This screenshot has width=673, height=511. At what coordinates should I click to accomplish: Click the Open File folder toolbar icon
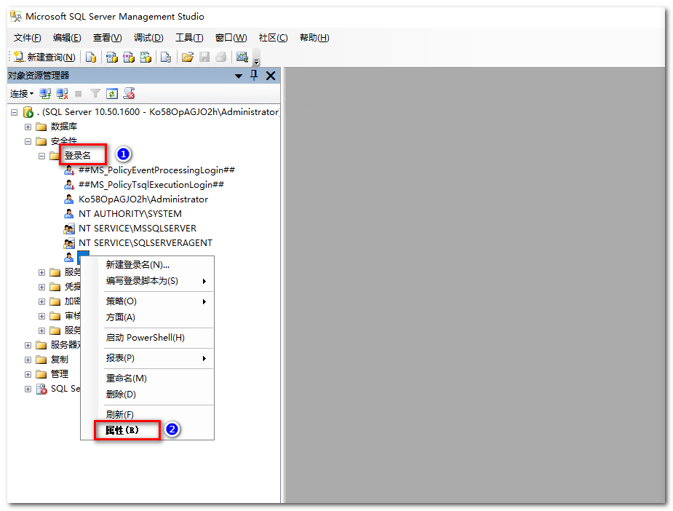coord(187,58)
